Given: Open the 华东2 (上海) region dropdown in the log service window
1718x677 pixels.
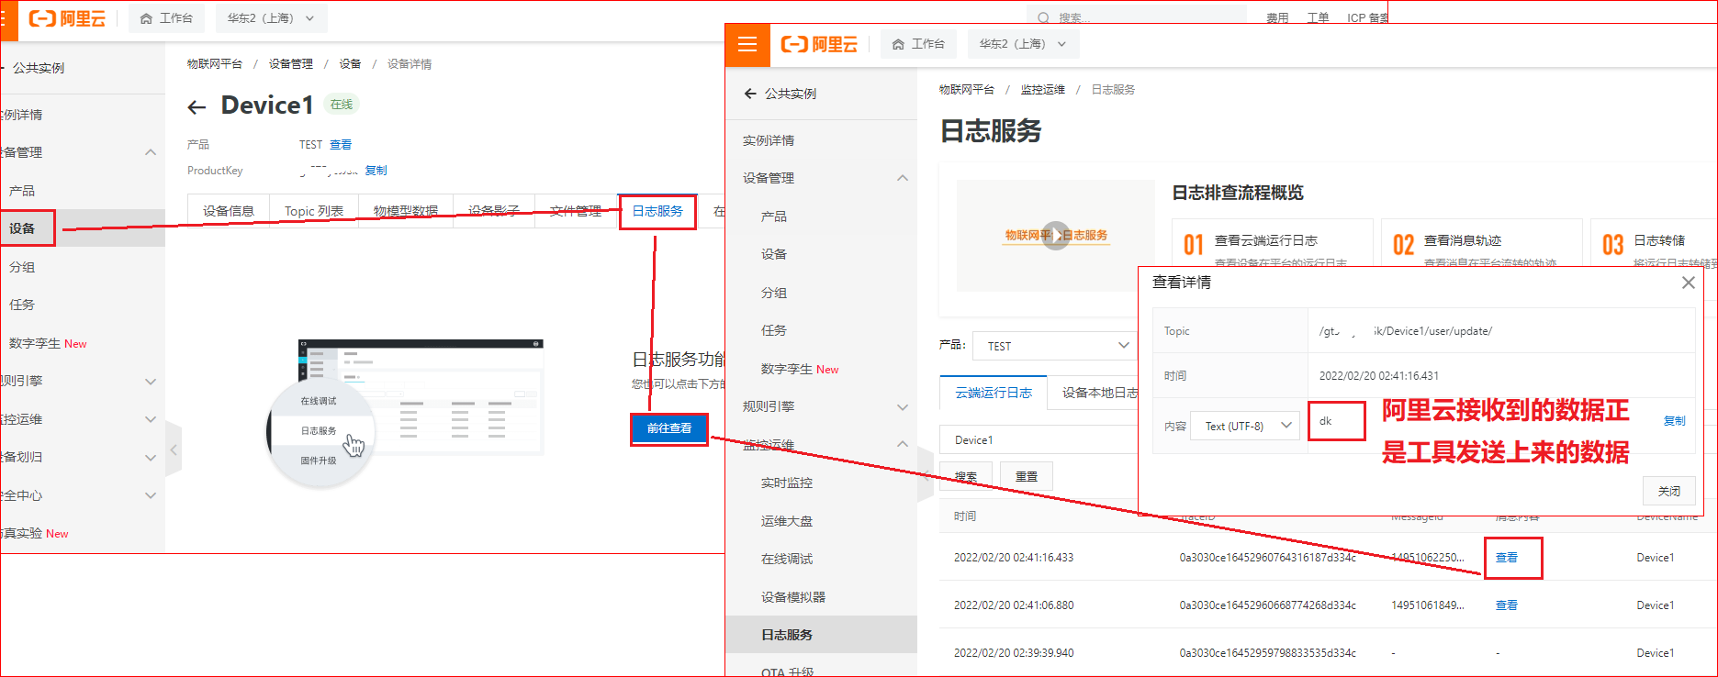Looking at the screenshot, I should tap(1023, 44).
